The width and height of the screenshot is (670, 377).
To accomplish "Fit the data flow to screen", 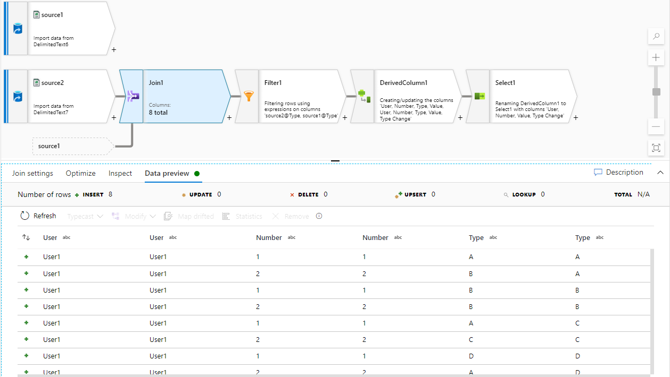I will [x=656, y=148].
